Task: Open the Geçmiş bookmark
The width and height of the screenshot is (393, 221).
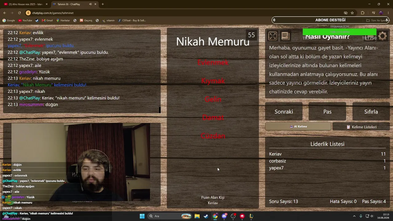Action: (x=86, y=21)
